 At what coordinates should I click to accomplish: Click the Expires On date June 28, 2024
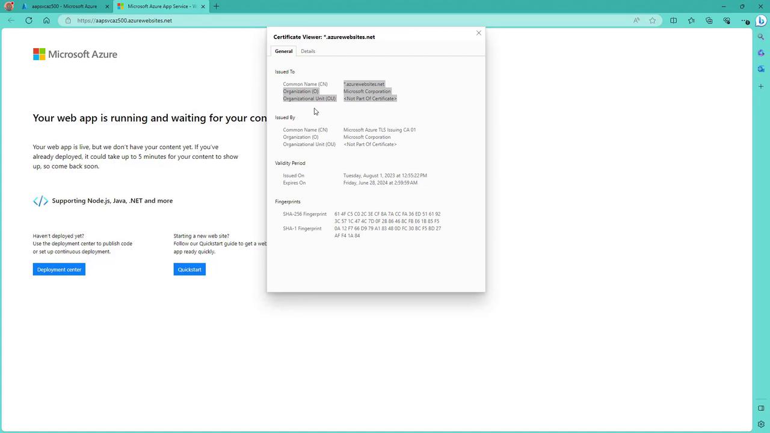coord(380,183)
